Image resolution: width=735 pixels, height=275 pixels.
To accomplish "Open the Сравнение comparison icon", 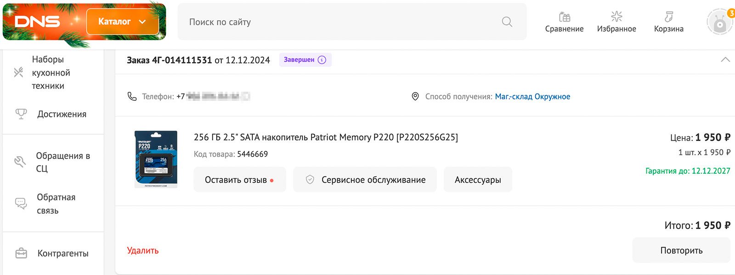I will [x=564, y=17].
